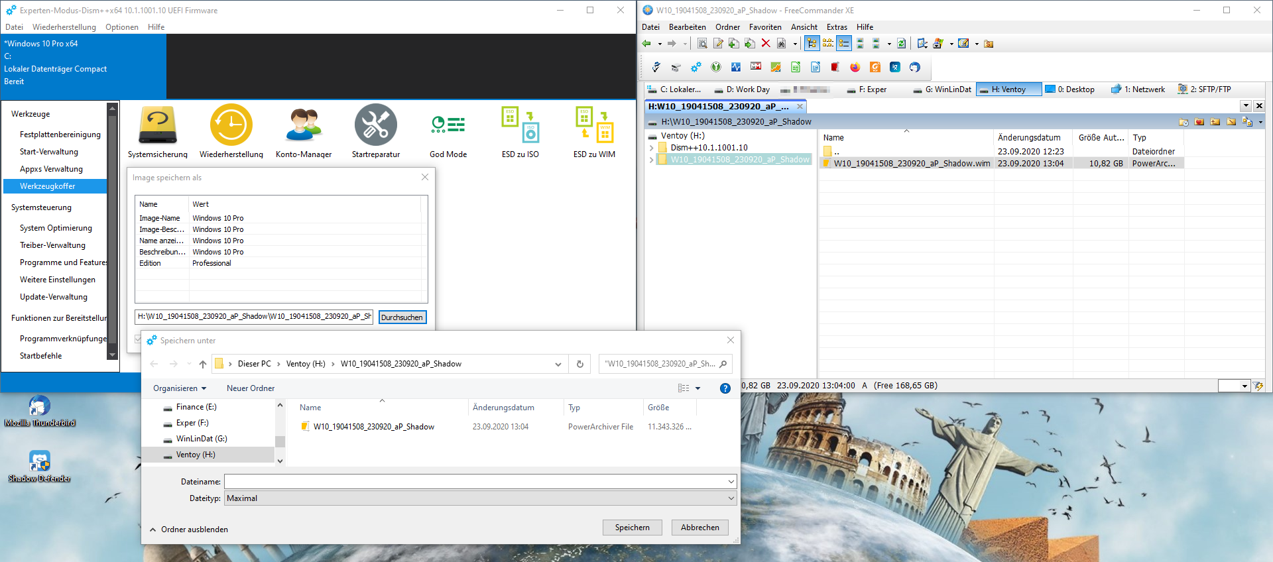Launch Konto-Manager in the Dism++ toolbox
This screenshot has width=1273, height=562.
click(x=304, y=132)
